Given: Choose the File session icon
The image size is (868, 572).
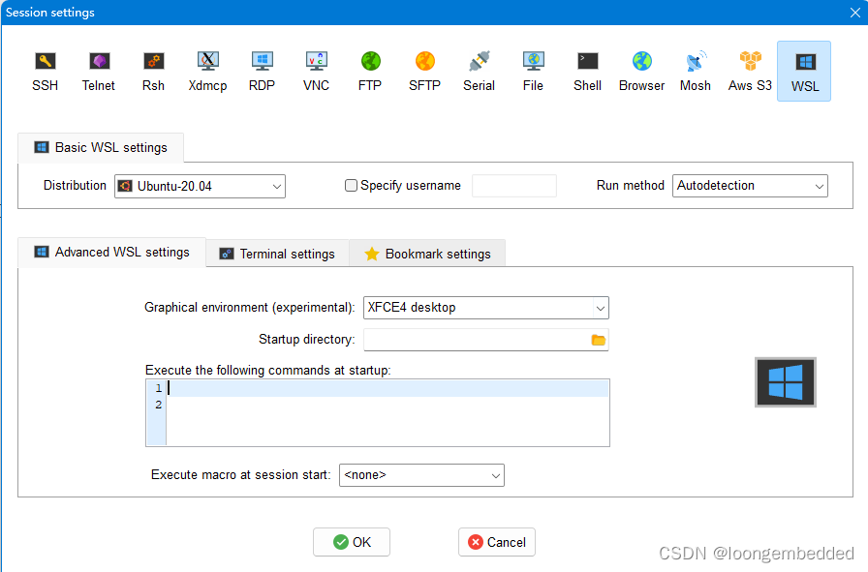Looking at the screenshot, I should click(533, 72).
